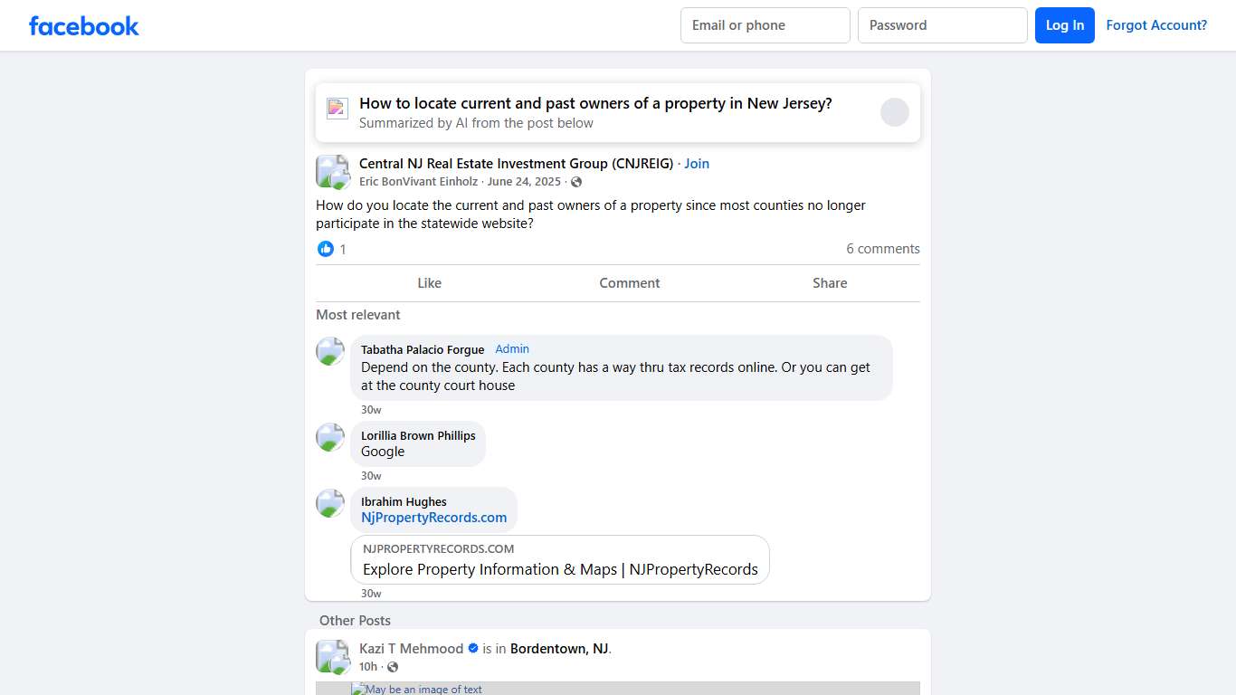Open the NjPropertyRecords.com link in Ibrahim's comment
Screen dimensions: 1236x695
click(x=433, y=517)
